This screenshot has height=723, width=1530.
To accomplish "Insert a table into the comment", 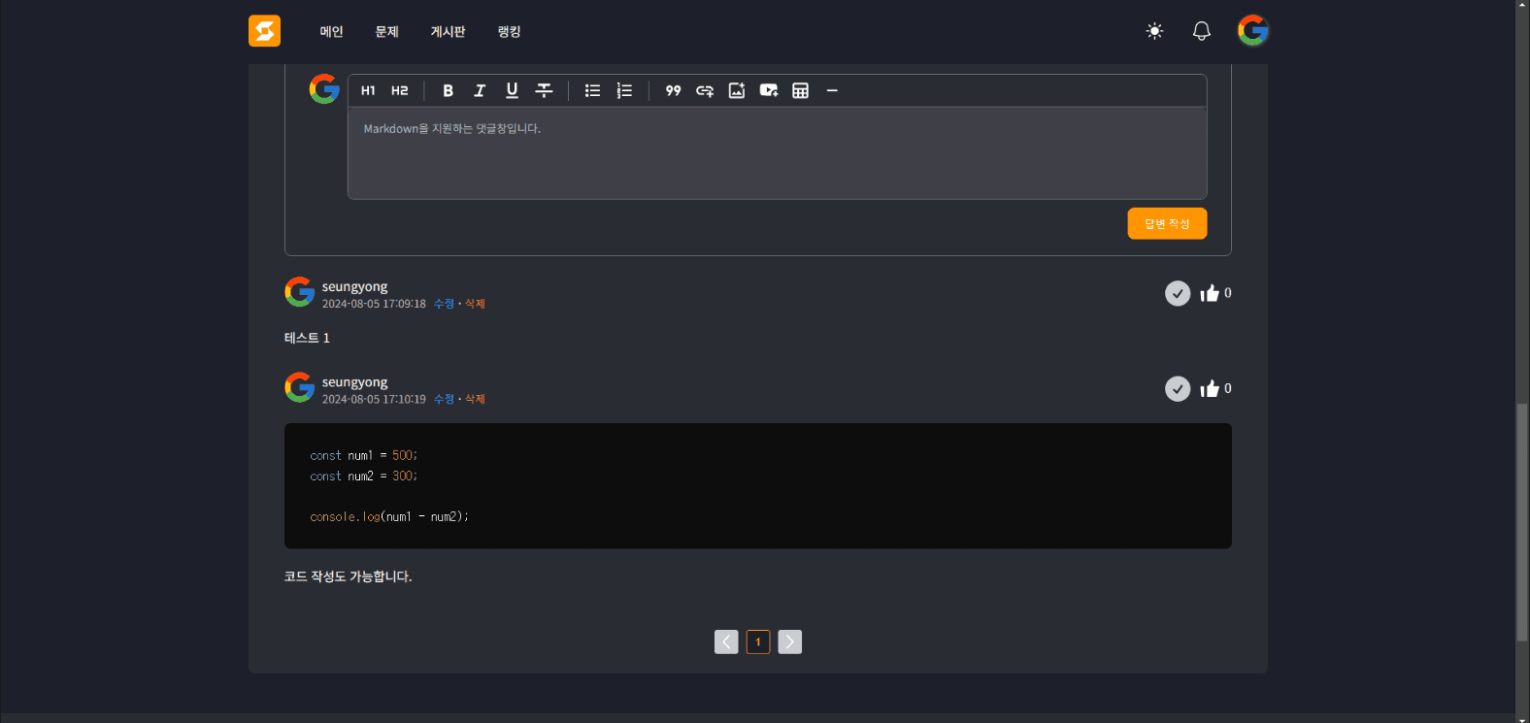I will click(800, 90).
